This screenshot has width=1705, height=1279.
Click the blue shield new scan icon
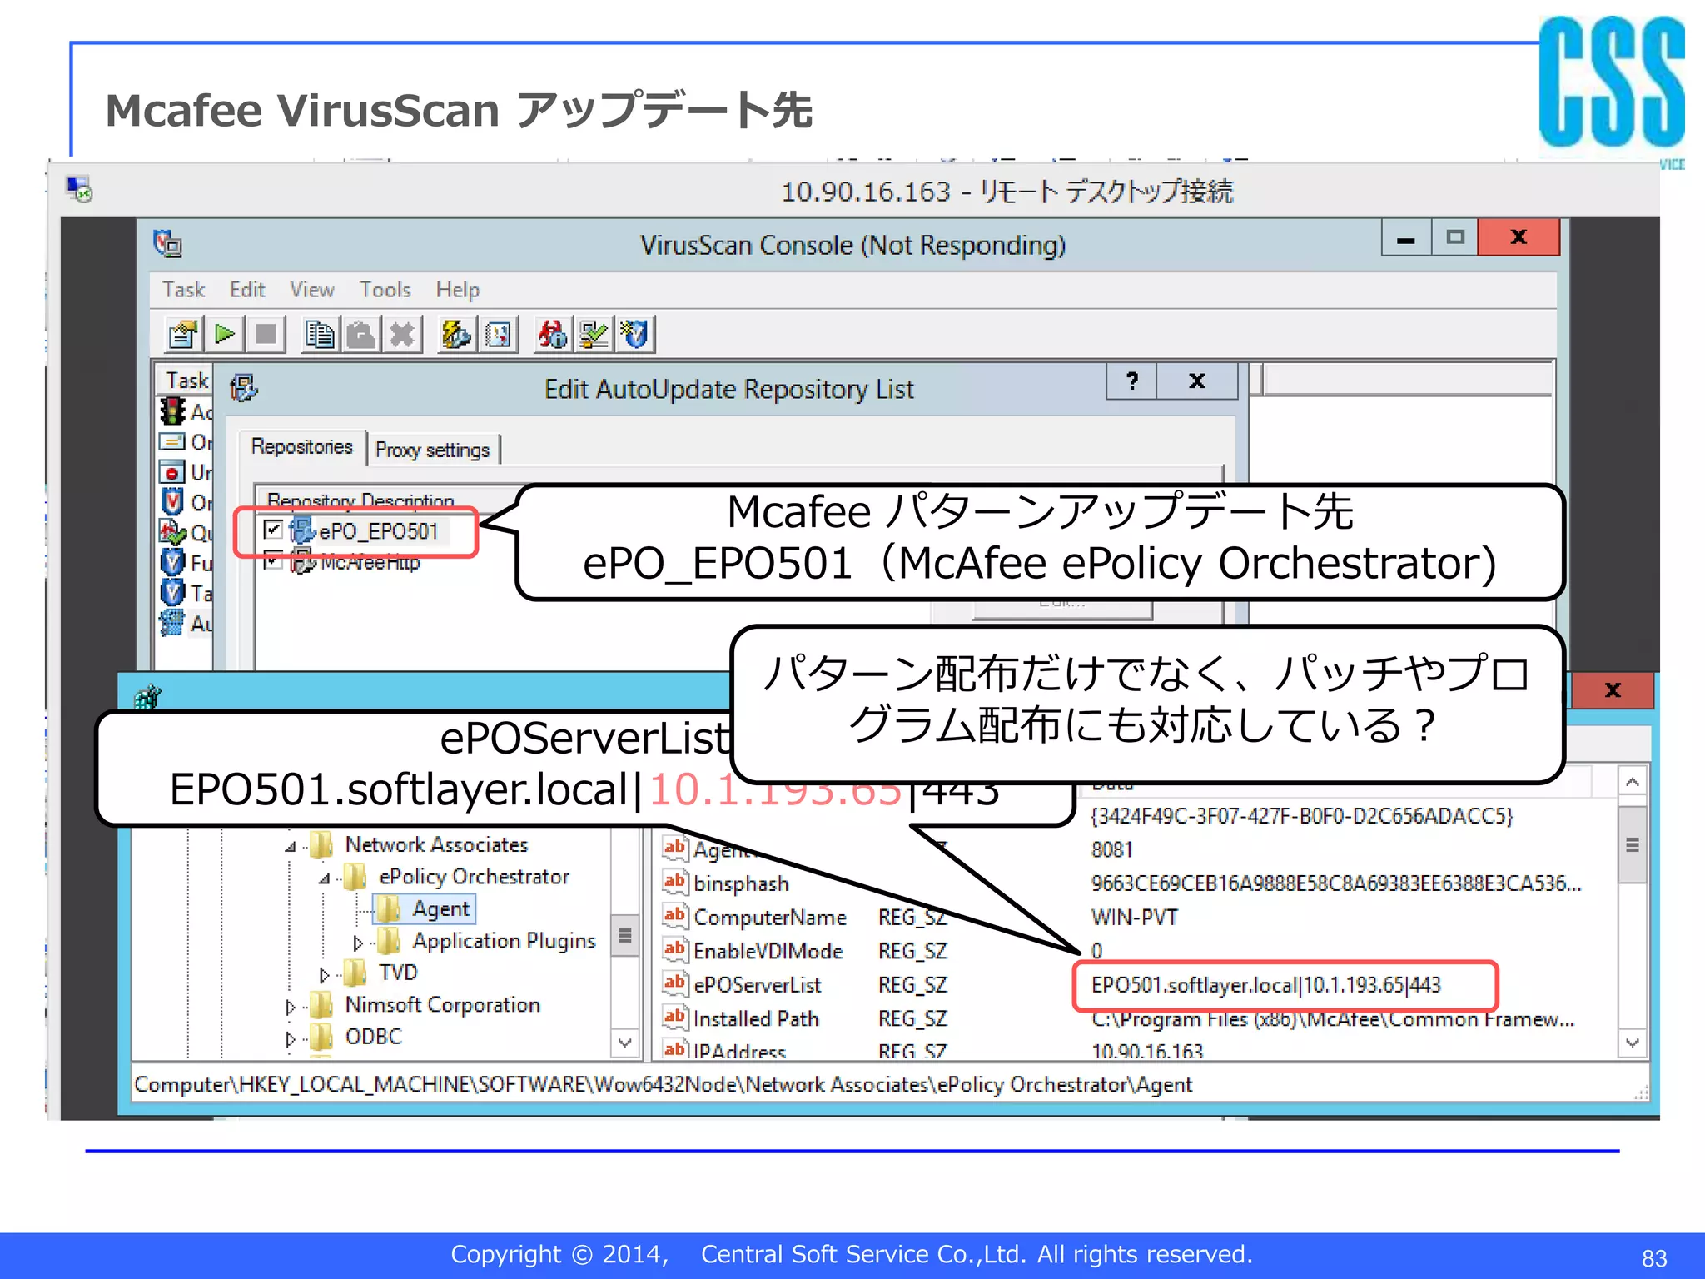pyautogui.click(x=634, y=335)
